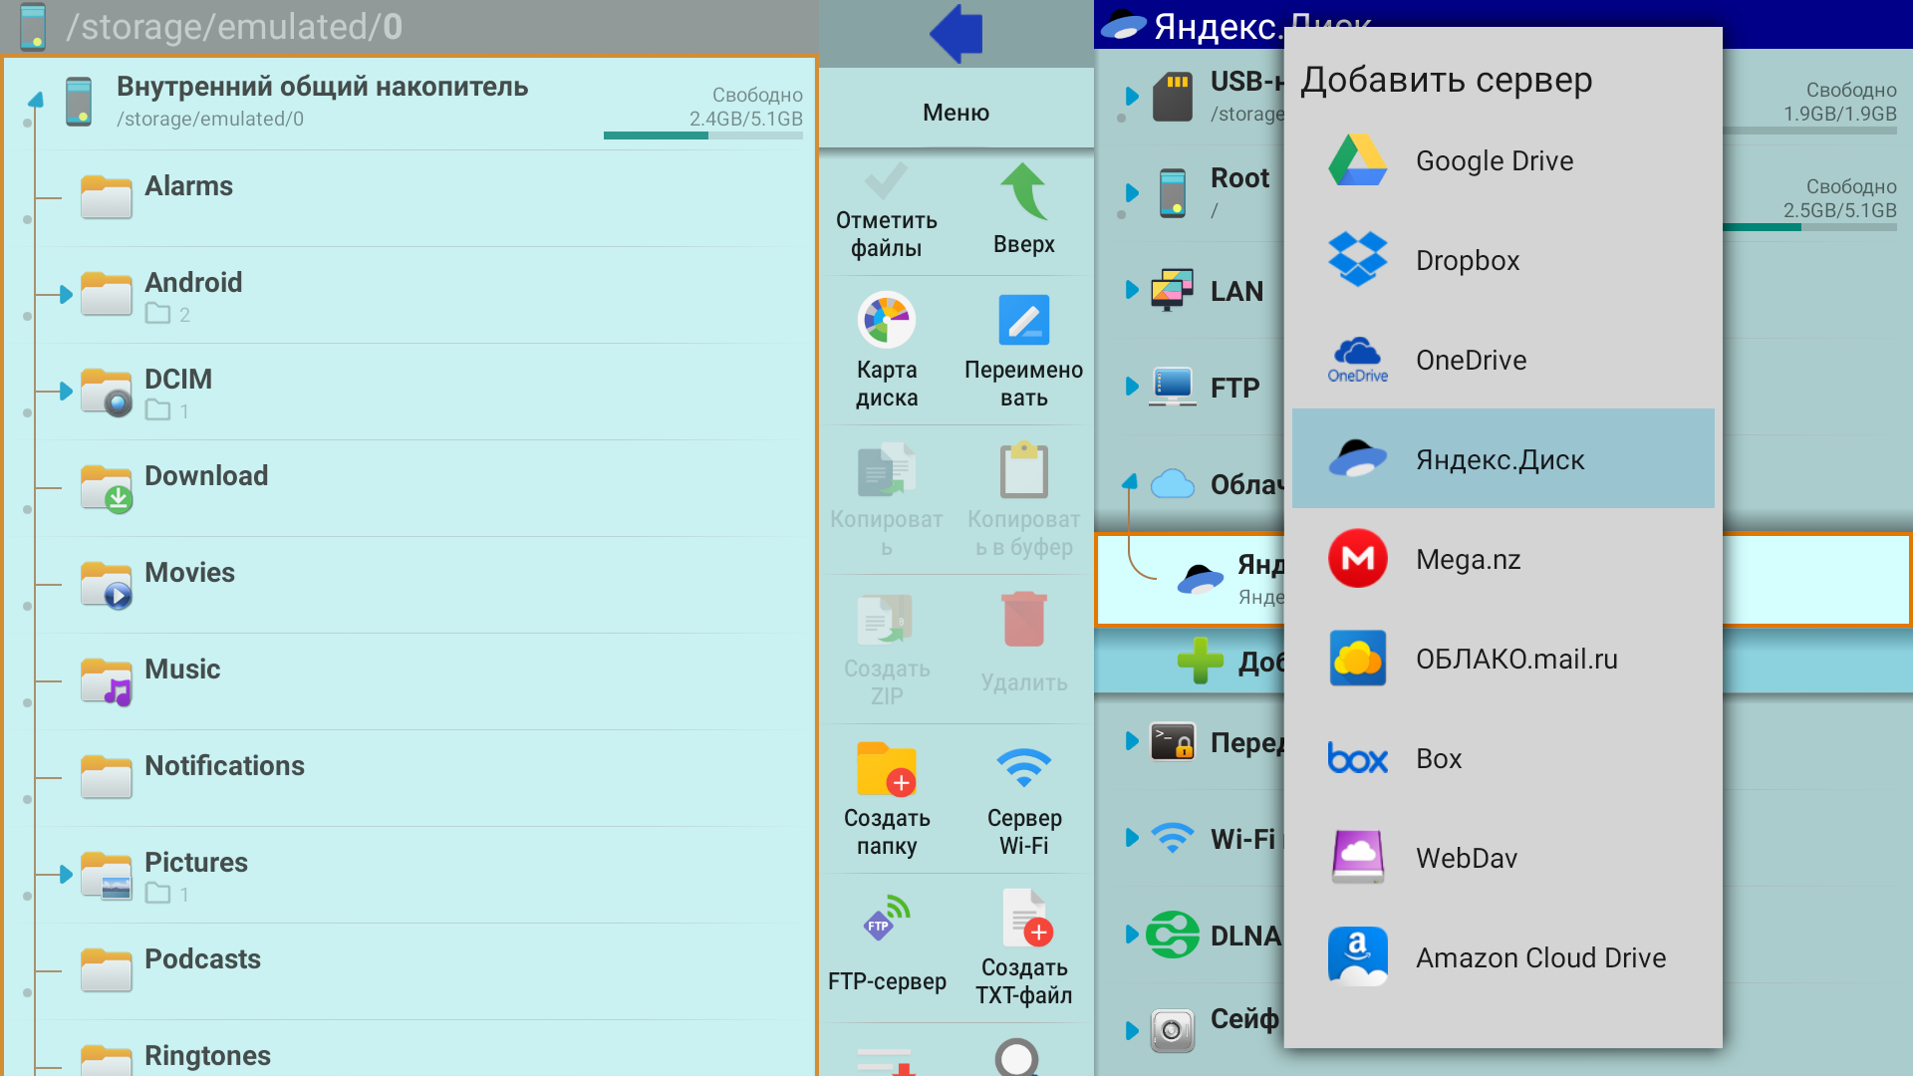Expand the DCIM folder
The image size is (1913, 1076).
[66, 392]
